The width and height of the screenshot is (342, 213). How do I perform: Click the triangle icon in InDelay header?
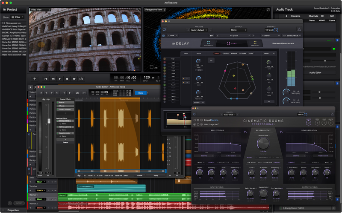click(x=299, y=29)
